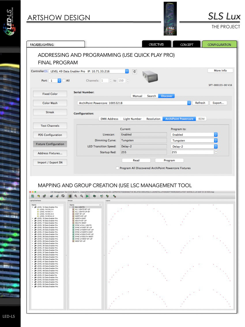Switch to the Search serial number tab
This screenshot has width=245, height=327.
(151, 96)
